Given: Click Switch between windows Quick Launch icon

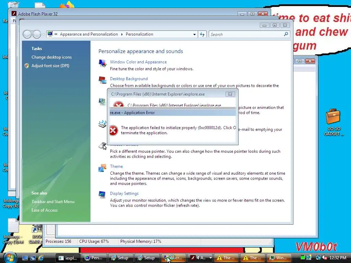Looking at the screenshot, I should pyautogui.click(x=33, y=258).
